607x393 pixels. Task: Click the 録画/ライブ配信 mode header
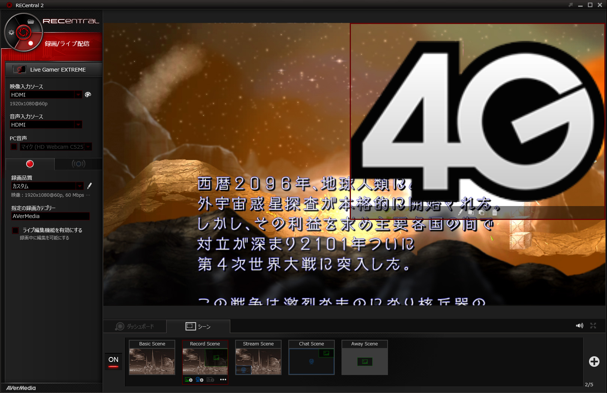67,43
